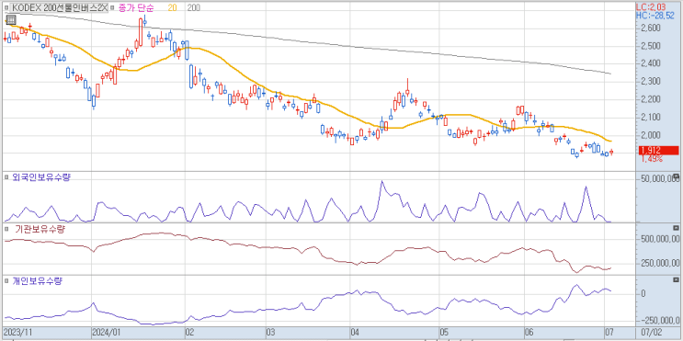Click the 2,200 price axis label

coord(651,100)
